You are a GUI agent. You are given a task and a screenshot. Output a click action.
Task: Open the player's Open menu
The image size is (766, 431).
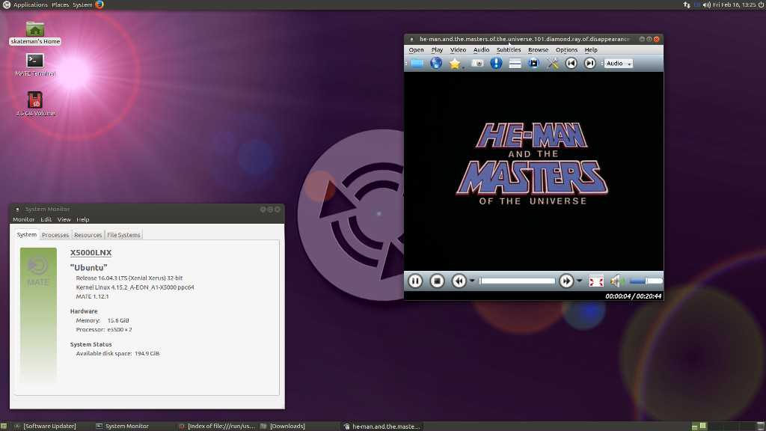tap(416, 50)
